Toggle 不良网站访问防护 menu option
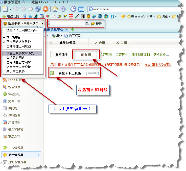The image size is (186, 171). coord(22,42)
